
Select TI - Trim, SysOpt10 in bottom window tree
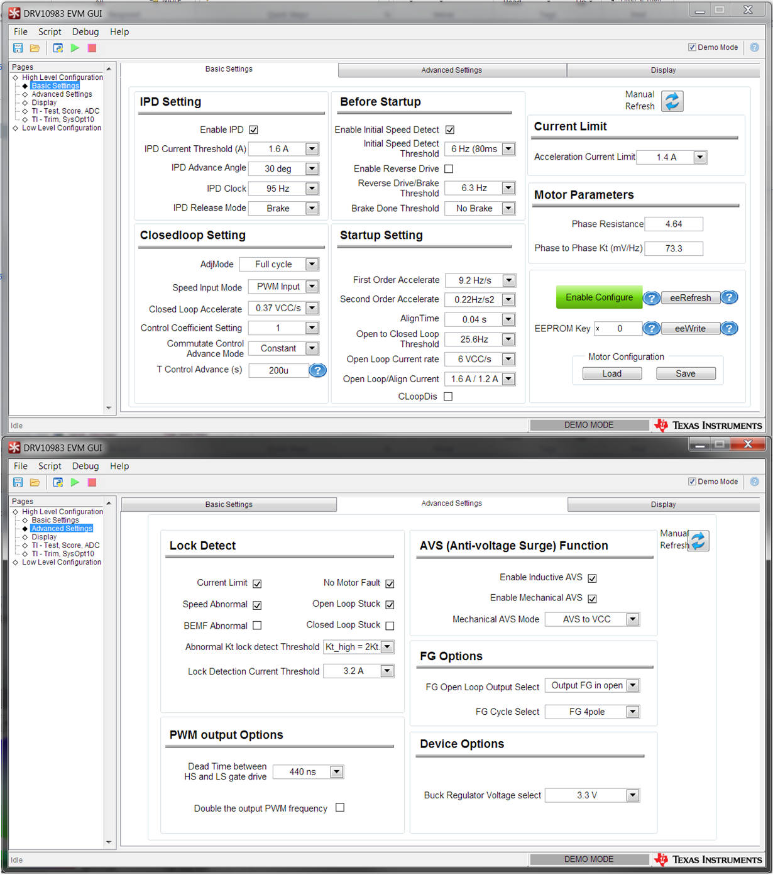[x=63, y=554]
